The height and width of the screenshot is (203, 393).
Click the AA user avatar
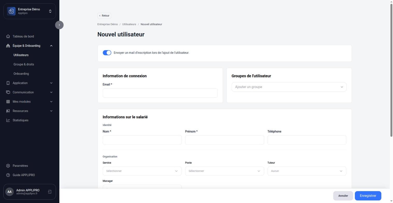click(10, 192)
